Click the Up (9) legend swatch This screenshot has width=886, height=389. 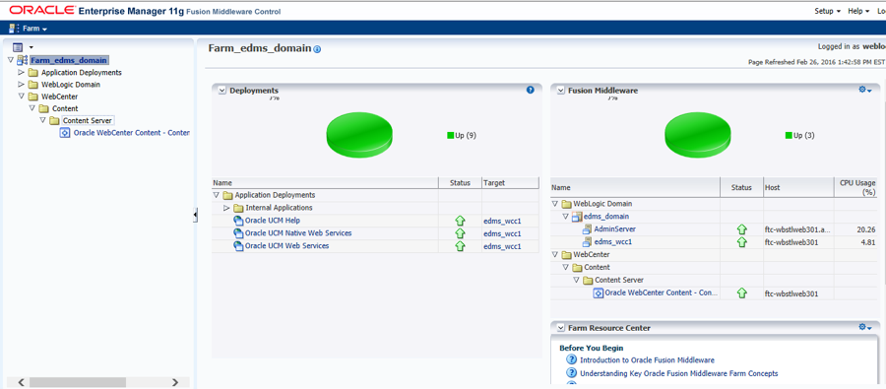point(450,135)
